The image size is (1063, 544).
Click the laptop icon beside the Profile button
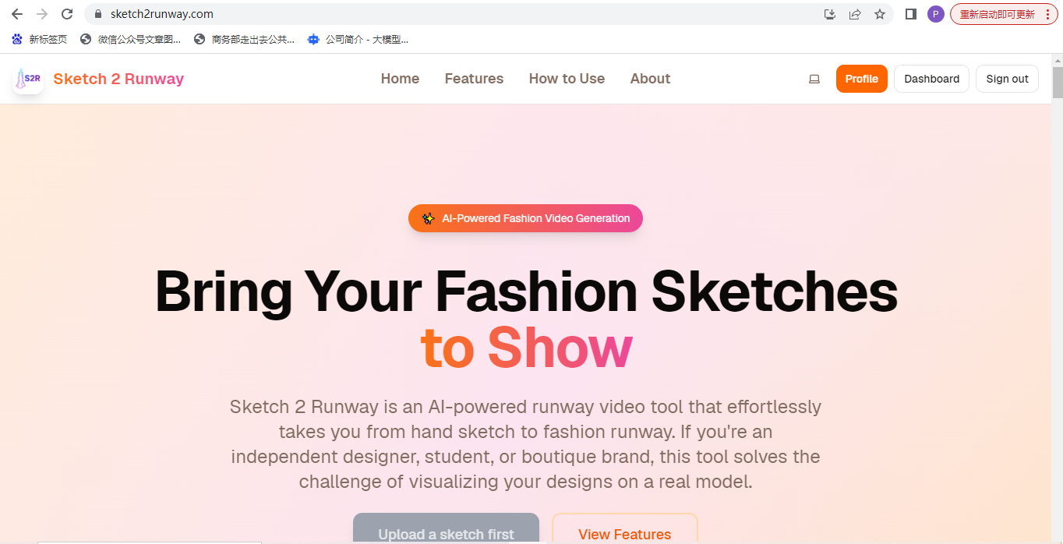(814, 79)
